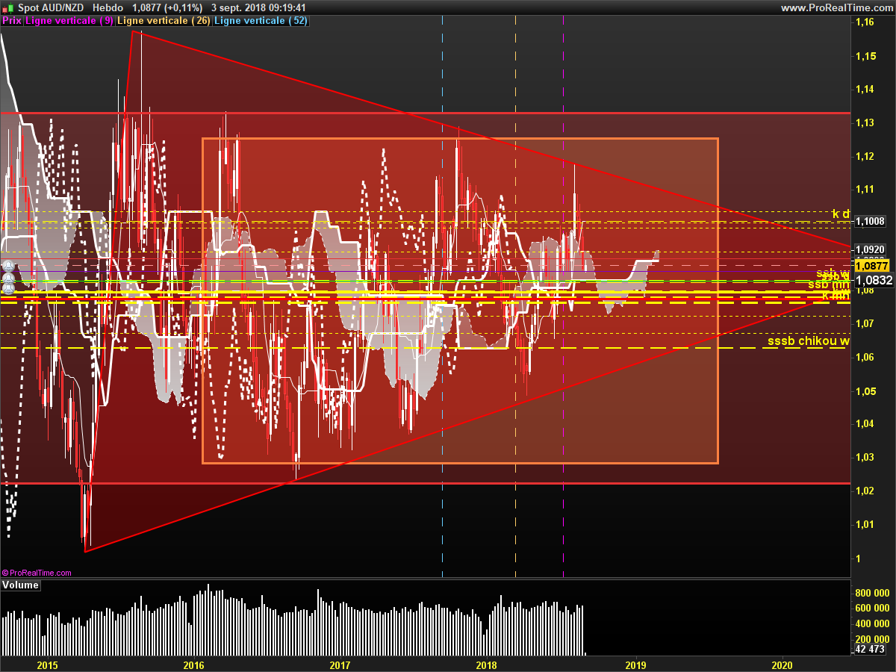Viewport: 896px width, 672px height.
Task: Click the 'sssb chikou w' text annotation
Action: [x=808, y=341]
